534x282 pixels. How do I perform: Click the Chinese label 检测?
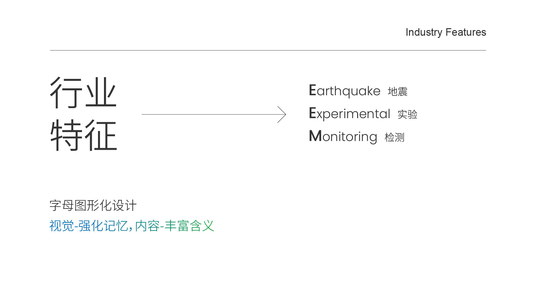click(395, 137)
